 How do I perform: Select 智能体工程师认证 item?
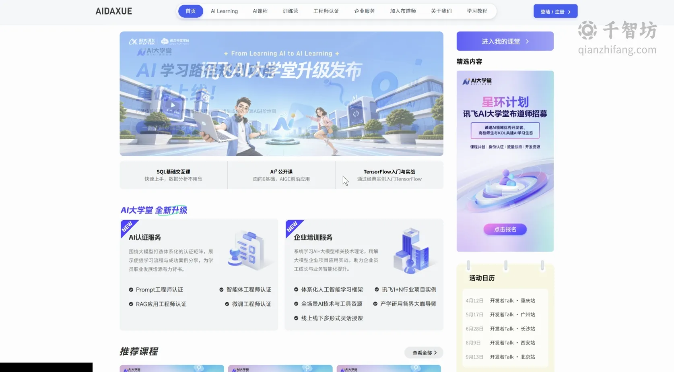point(249,289)
